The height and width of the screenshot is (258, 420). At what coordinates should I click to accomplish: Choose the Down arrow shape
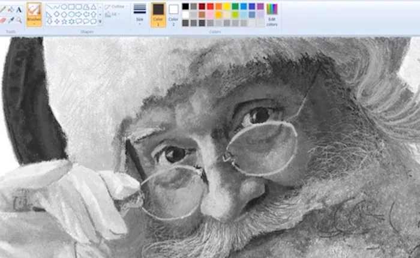pos(50,22)
